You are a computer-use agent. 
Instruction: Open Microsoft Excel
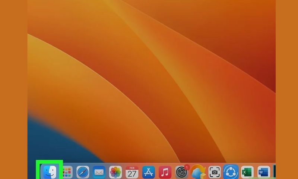click(247, 172)
